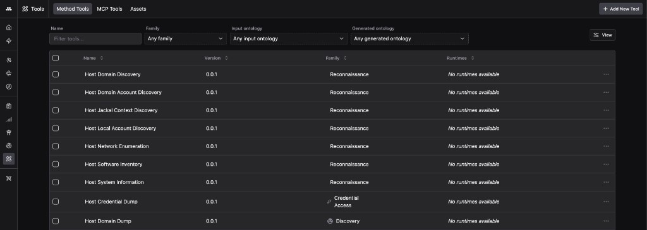Click Host Domain Dump's version 0.0.1
Viewport: 647px width, 230px height.
point(212,221)
